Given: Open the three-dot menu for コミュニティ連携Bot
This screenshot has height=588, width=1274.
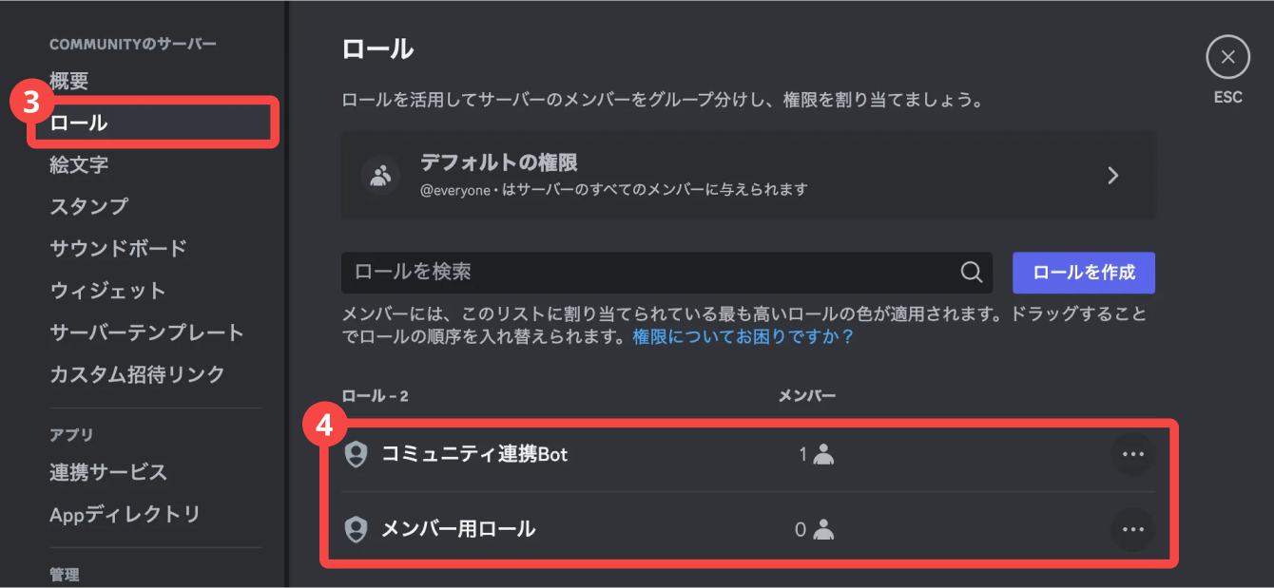Looking at the screenshot, I should pos(1132,454).
